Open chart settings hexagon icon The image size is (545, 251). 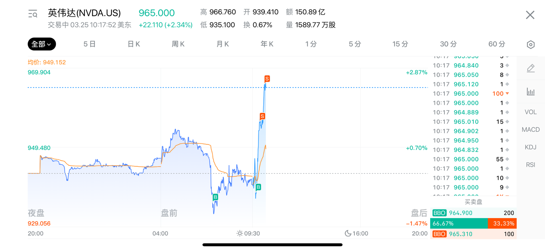pos(530,45)
